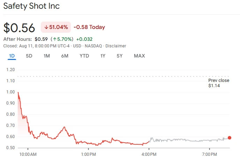Click the Safety Shot Inc title
Image resolution: width=240 pixels, height=160 pixels.
coord(31,6)
